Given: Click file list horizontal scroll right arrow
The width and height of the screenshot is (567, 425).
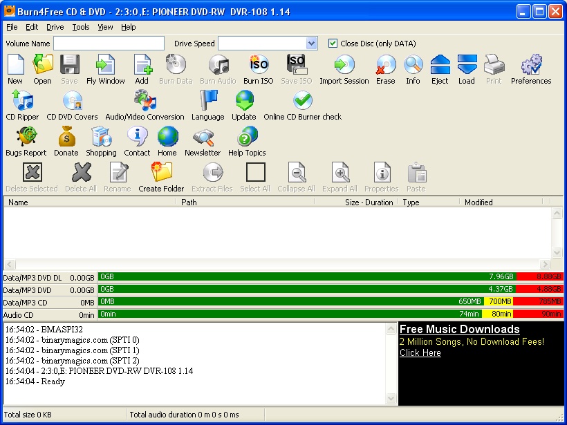Looking at the screenshot, I should click(x=545, y=264).
